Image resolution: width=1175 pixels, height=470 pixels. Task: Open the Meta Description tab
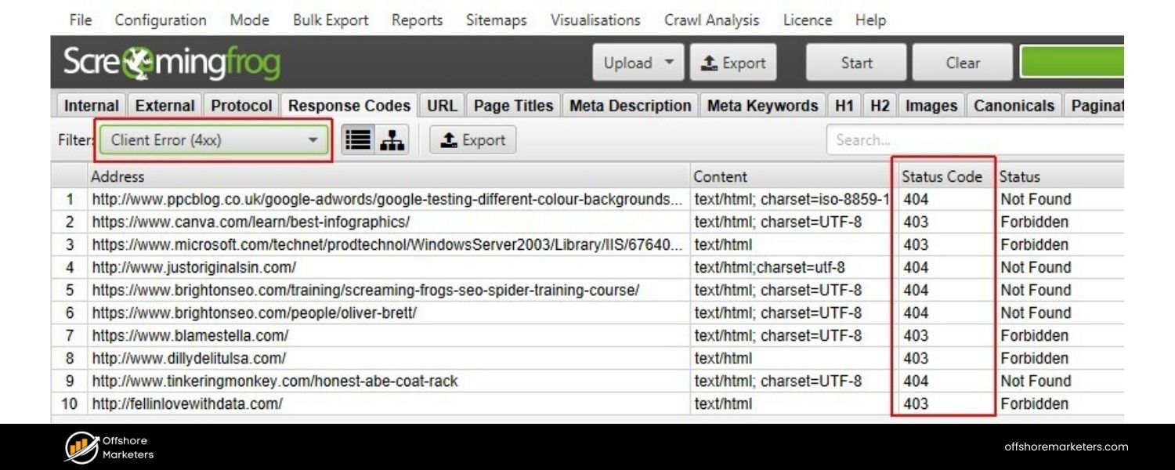pos(630,105)
